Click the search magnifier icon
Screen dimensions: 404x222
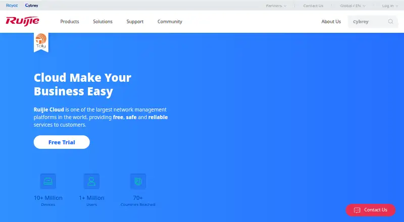tap(390, 22)
